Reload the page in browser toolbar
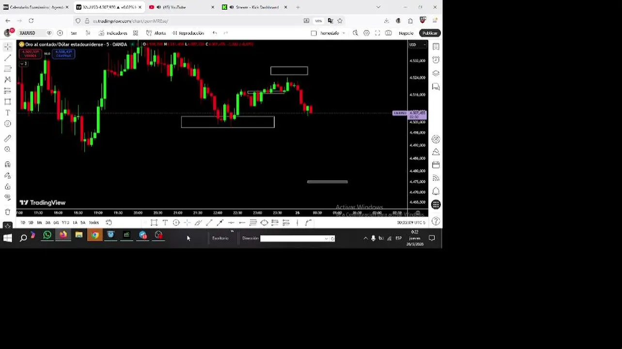The height and width of the screenshot is (349, 622). pyautogui.click(x=31, y=21)
